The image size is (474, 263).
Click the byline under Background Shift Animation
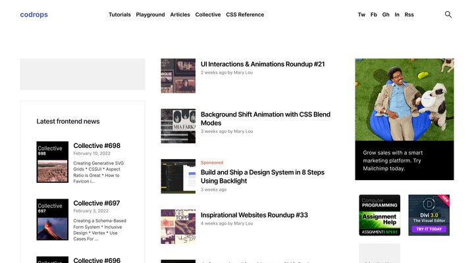(226, 131)
